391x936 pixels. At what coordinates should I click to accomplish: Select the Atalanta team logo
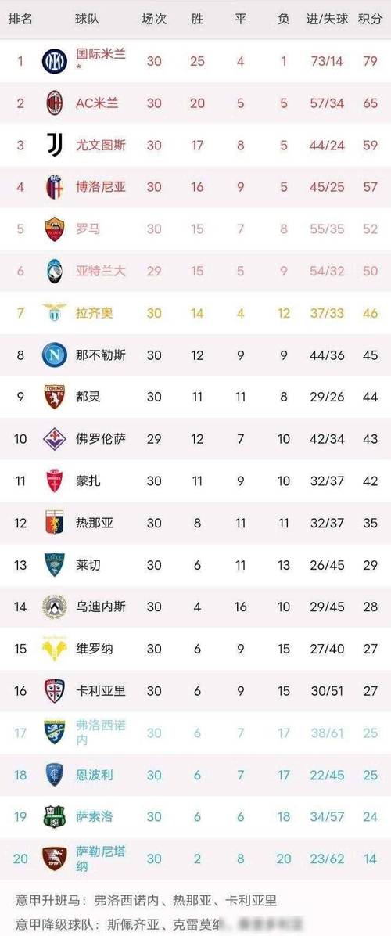tap(55, 271)
